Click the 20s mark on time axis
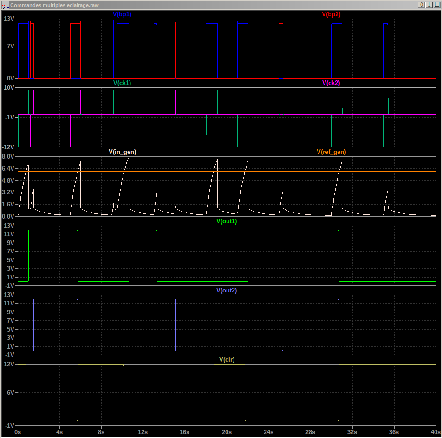This screenshot has width=442, height=438. pyautogui.click(x=227, y=432)
